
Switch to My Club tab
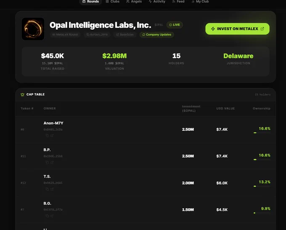coord(200,2)
